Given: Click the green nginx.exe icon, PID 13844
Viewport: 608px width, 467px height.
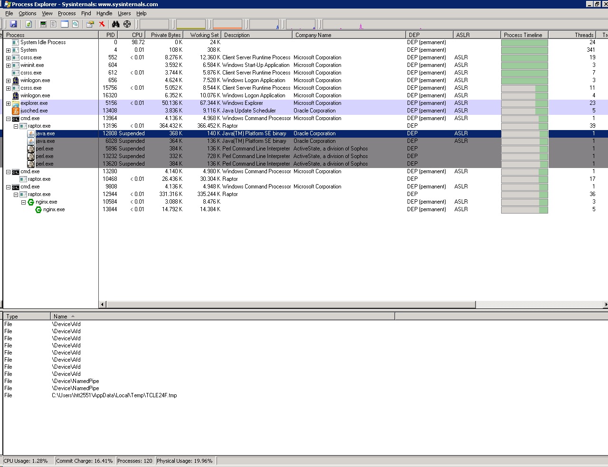Looking at the screenshot, I should point(38,209).
